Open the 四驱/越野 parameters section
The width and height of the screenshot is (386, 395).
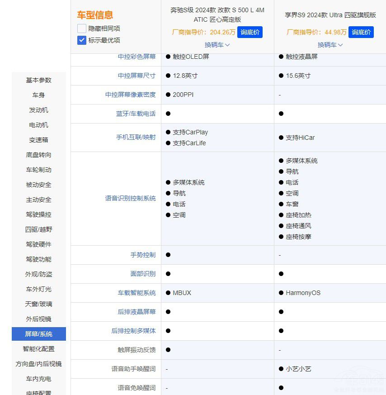pos(38,229)
